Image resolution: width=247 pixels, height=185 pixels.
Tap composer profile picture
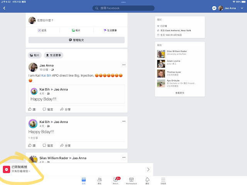point(32,20)
